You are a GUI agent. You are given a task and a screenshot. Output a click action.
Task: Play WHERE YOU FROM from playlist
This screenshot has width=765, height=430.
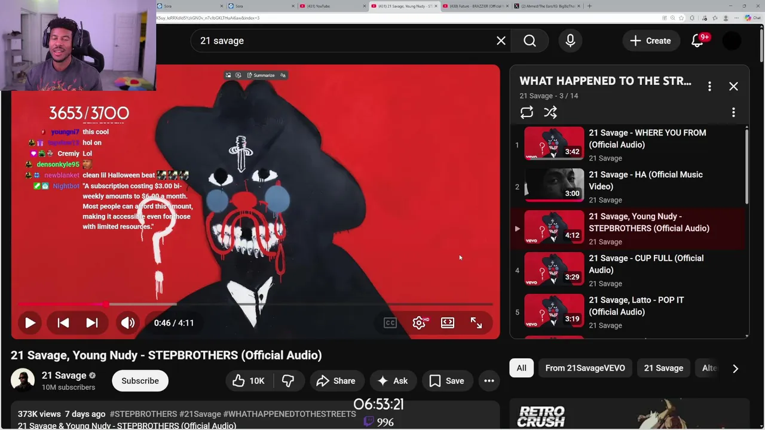coord(554,143)
